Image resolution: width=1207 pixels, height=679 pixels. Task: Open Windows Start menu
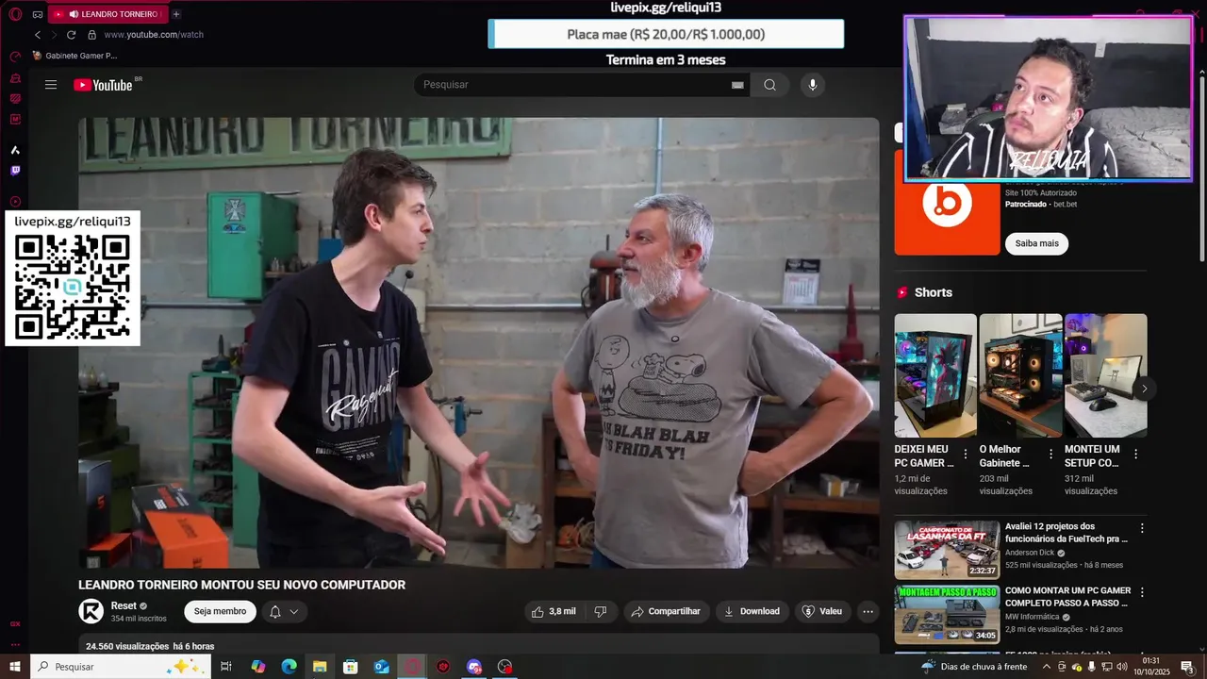coord(15,667)
